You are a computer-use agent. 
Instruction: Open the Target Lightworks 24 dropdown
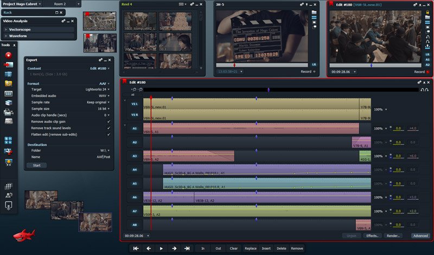coord(99,89)
